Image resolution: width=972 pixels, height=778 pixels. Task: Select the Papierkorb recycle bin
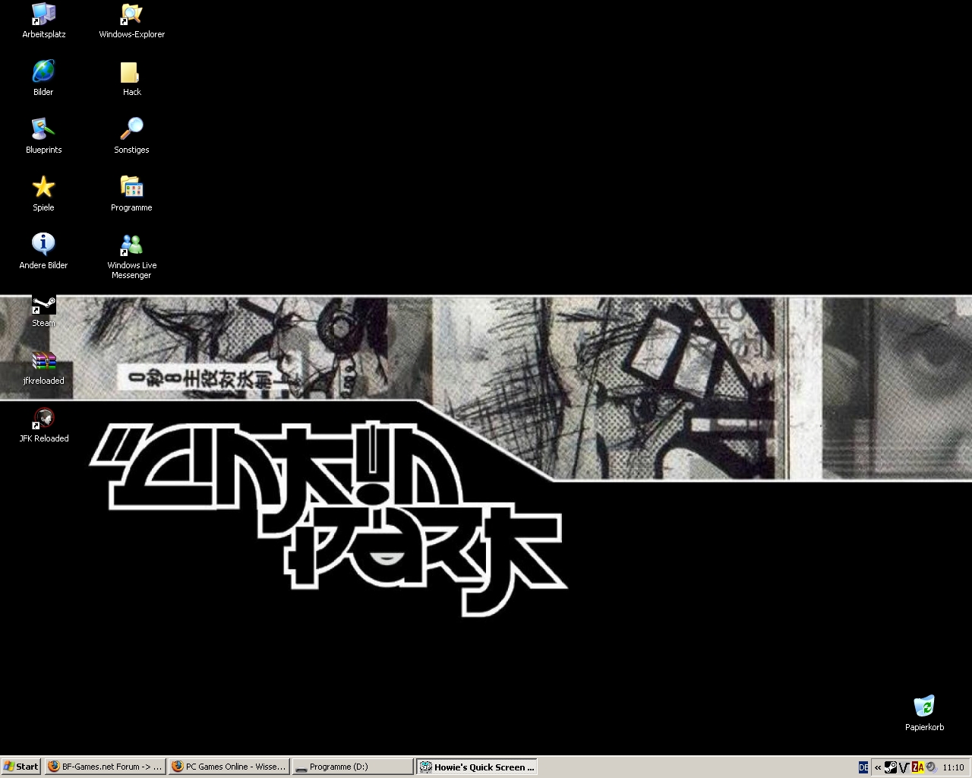[924, 713]
